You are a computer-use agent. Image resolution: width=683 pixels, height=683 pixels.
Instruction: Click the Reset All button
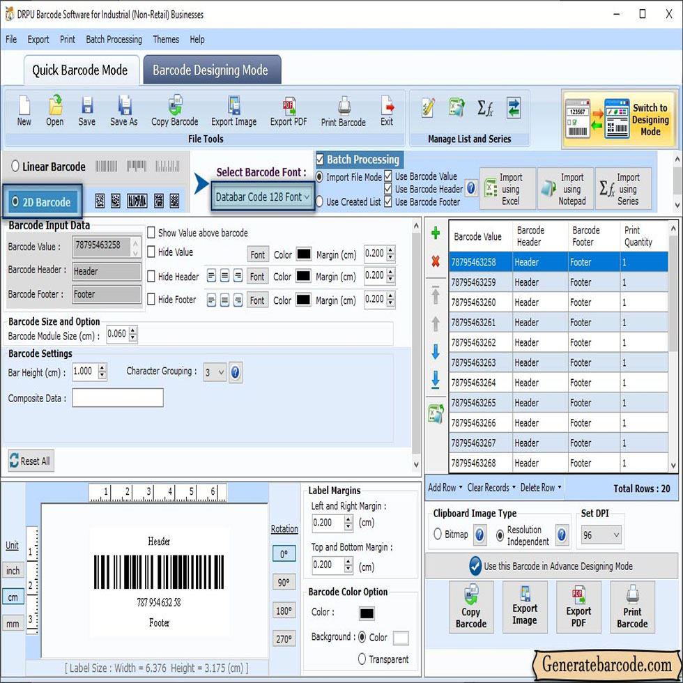click(x=29, y=461)
